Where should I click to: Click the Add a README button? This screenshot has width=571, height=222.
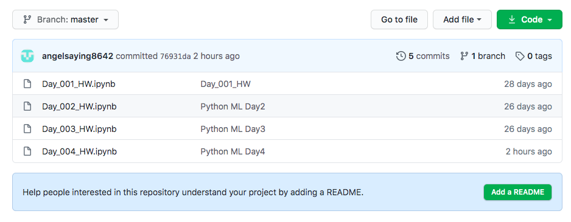pyautogui.click(x=517, y=192)
